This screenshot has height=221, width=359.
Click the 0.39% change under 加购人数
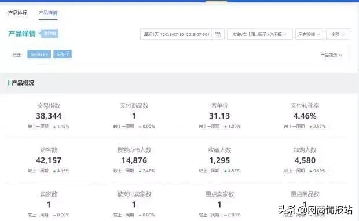point(320,171)
